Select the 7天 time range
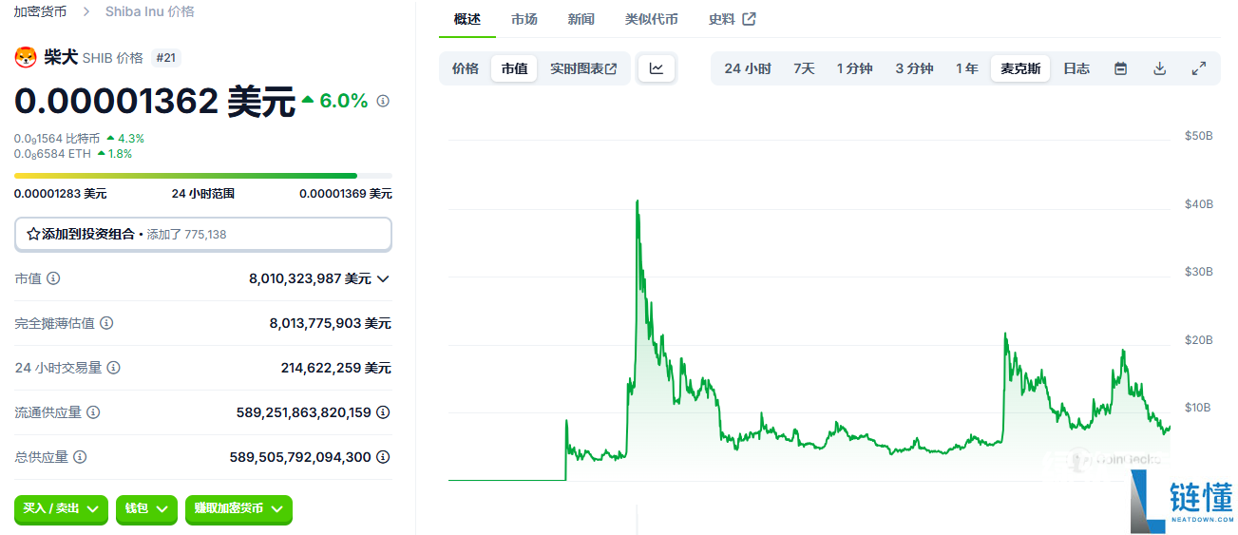The width and height of the screenshot is (1238, 535). pyautogui.click(x=804, y=68)
